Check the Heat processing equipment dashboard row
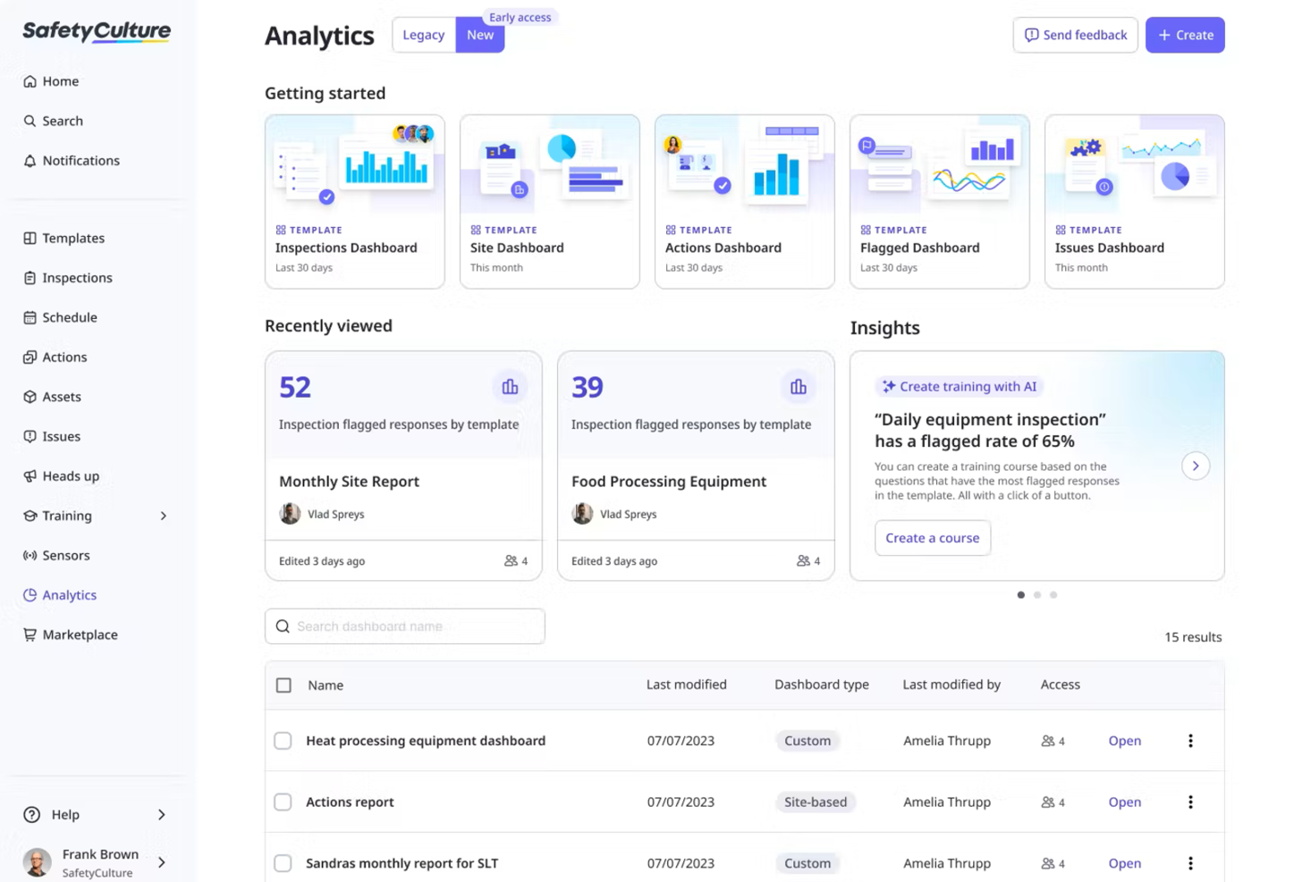This screenshot has height=882, width=1294. (x=283, y=741)
